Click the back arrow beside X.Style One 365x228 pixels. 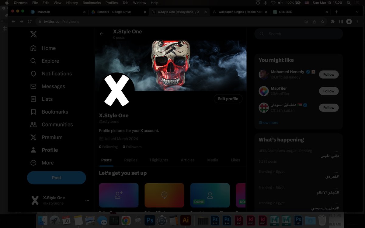pos(102,34)
